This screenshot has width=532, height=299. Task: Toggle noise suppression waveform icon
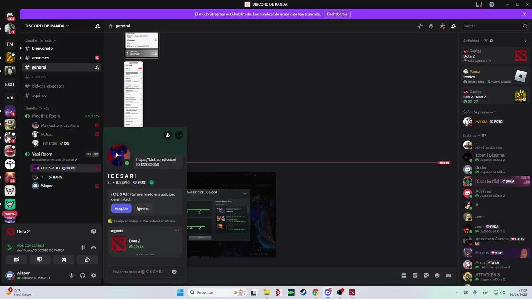coord(84,248)
